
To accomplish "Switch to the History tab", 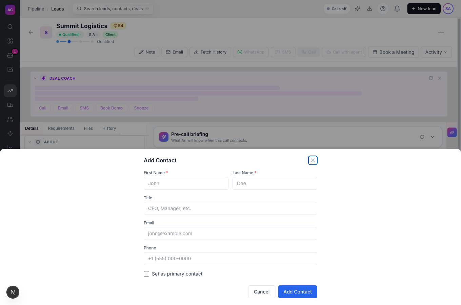I will point(109,128).
